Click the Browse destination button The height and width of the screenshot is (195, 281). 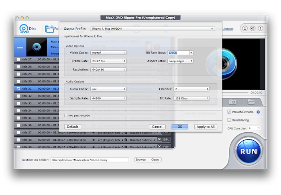point(140,160)
